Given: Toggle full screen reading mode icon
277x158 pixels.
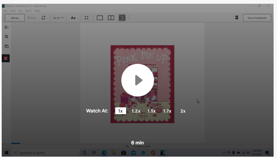Looking at the screenshot, I should point(86,18).
